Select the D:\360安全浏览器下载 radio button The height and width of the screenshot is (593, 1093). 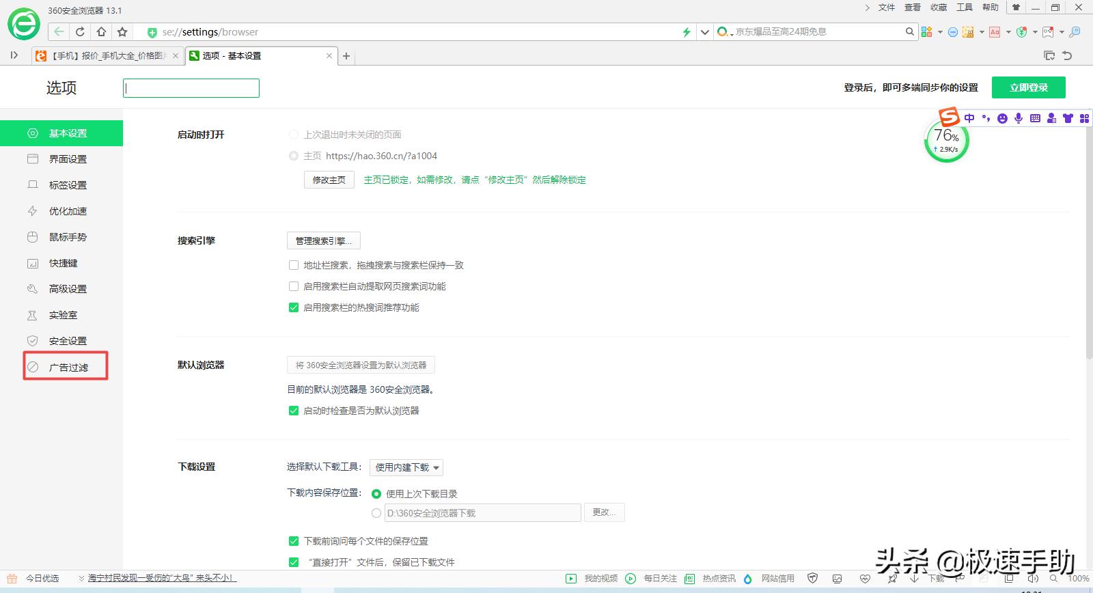[376, 513]
